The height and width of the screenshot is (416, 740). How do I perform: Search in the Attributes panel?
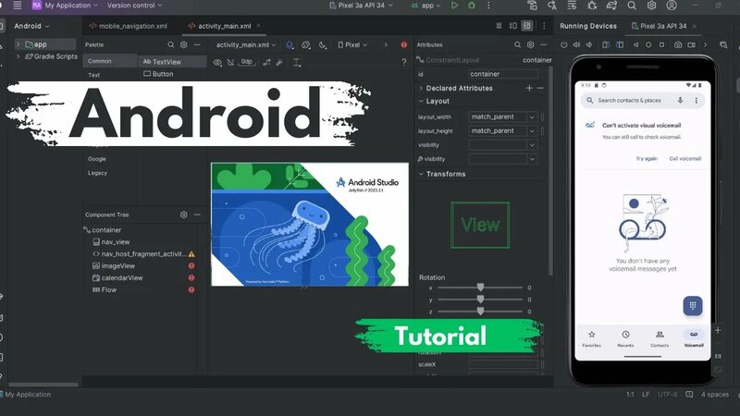pyautogui.click(x=517, y=44)
